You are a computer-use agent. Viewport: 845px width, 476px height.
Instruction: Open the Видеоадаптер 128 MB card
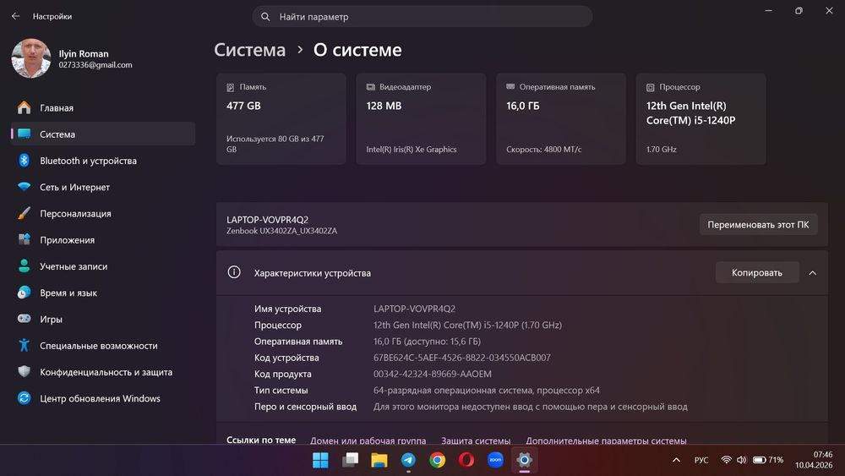pyautogui.click(x=421, y=118)
